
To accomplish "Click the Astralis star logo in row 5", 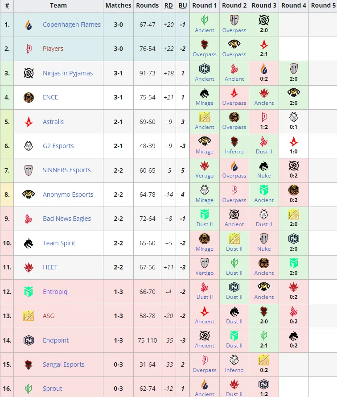I will point(29,122).
